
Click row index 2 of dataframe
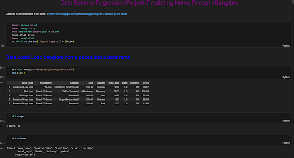(x=9, y=95)
